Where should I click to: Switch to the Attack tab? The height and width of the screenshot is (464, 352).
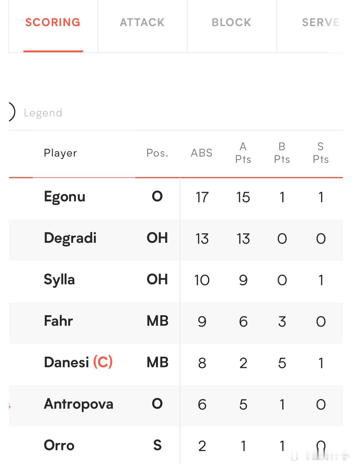142,23
